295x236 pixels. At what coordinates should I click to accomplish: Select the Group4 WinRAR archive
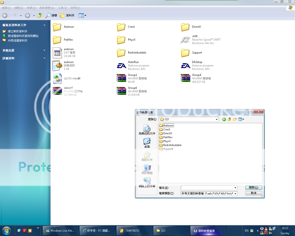click(x=186, y=78)
